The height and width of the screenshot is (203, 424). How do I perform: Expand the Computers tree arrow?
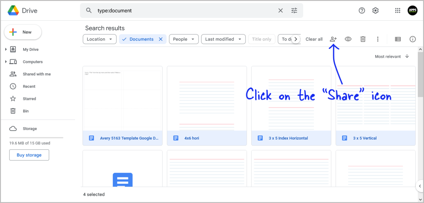(6, 62)
